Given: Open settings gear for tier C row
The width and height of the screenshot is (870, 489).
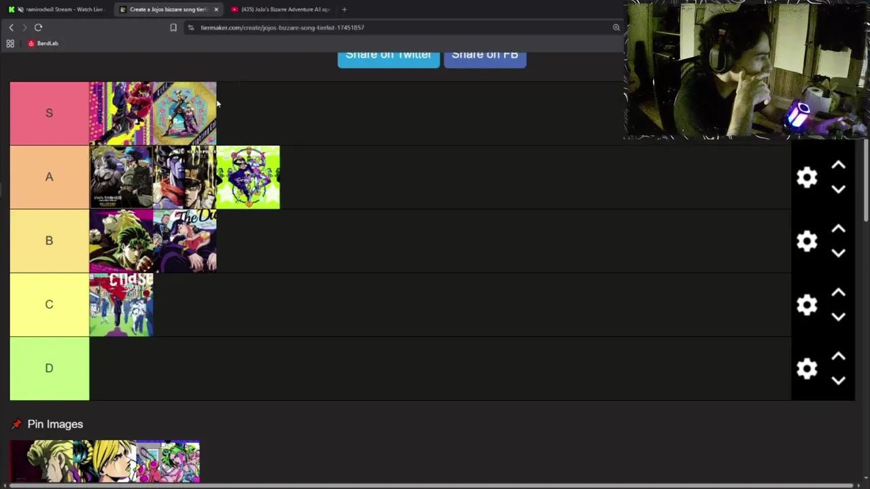Looking at the screenshot, I should pos(807,305).
